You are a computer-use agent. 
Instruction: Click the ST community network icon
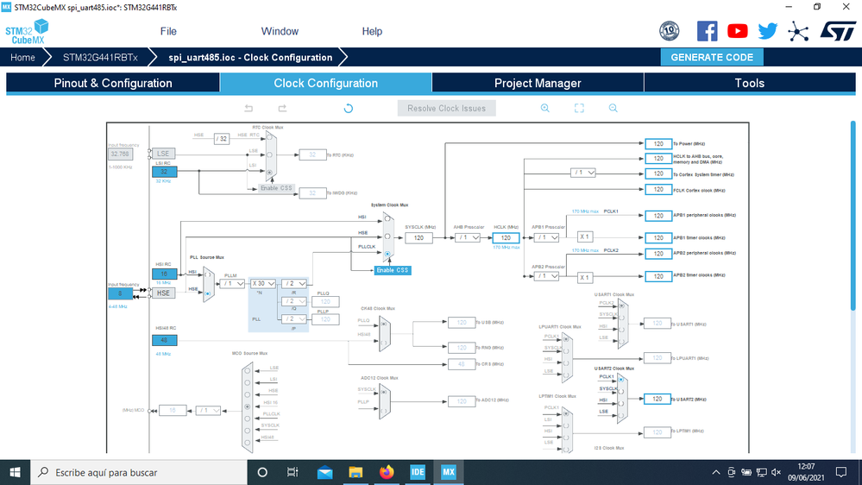click(797, 31)
